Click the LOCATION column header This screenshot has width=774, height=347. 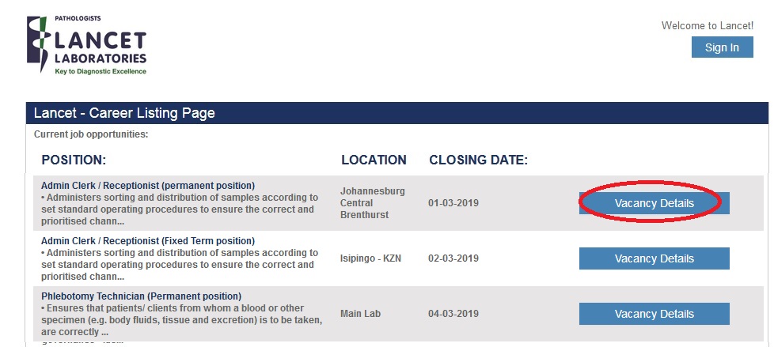pyautogui.click(x=374, y=160)
